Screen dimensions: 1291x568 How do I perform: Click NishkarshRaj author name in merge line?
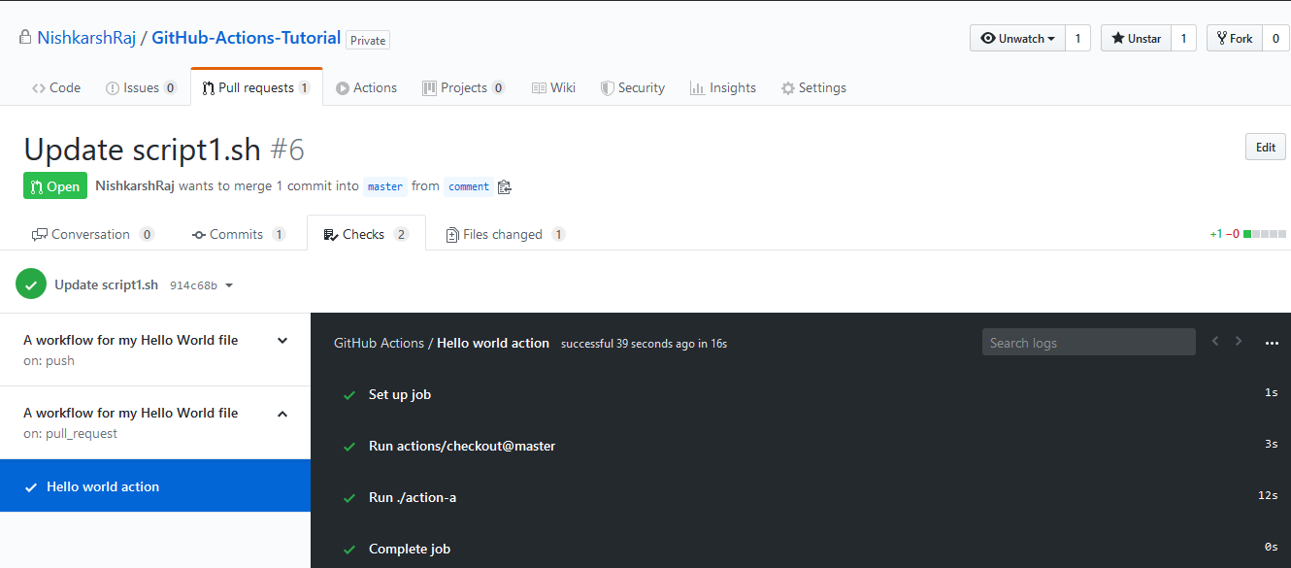coord(135,185)
